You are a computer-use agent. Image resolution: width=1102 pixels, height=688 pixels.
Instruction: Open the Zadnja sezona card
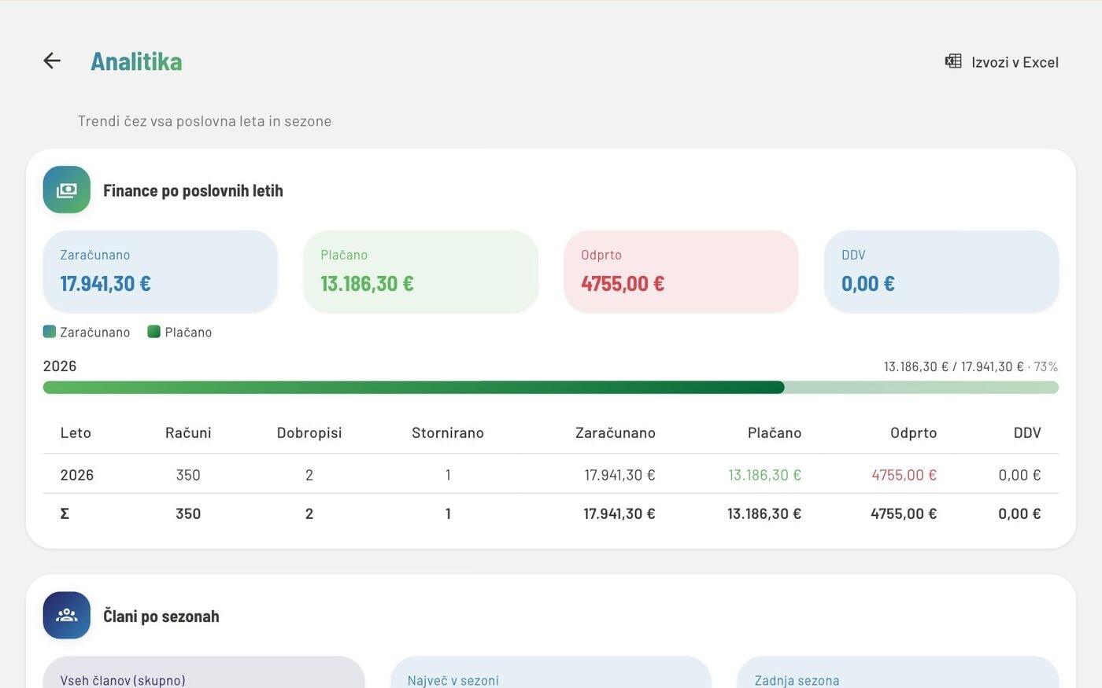click(x=898, y=672)
